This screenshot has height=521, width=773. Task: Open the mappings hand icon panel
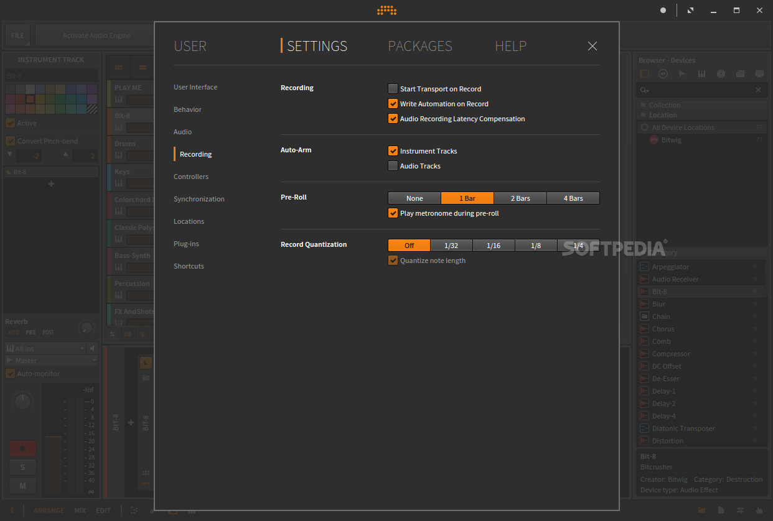(759, 510)
